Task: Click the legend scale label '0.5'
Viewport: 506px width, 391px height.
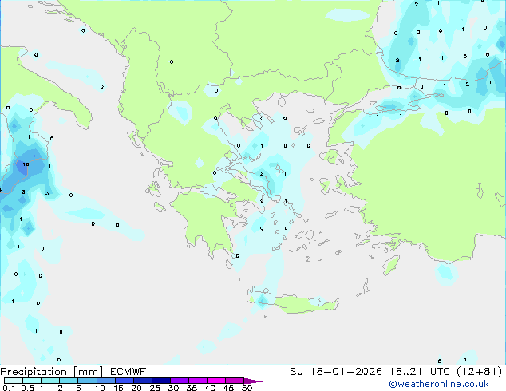Action: pyautogui.click(x=28, y=388)
